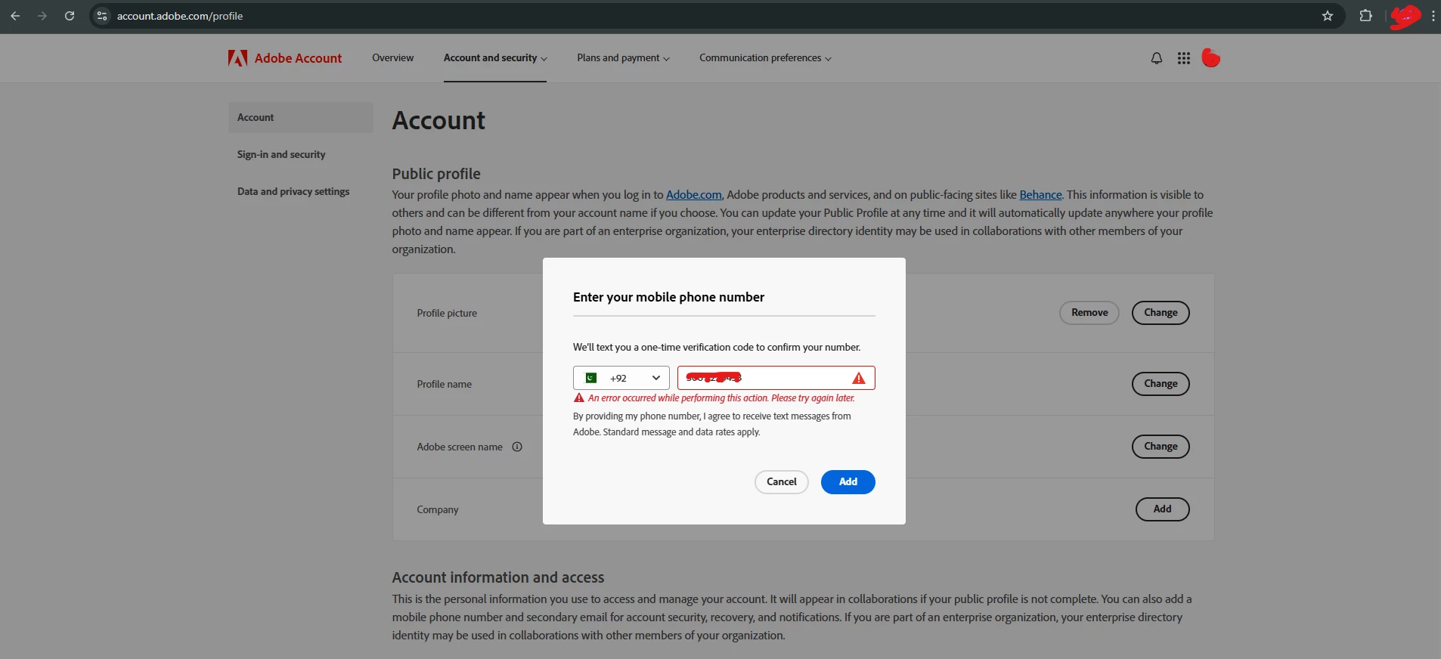Click 'Account information and access' heading
Image resolution: width=1441 pixels, height=659 pixels.
(498, 577)
